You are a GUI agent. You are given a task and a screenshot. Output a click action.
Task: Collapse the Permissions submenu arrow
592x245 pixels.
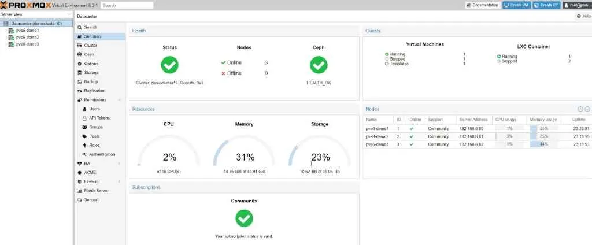[x=120, y=100]
